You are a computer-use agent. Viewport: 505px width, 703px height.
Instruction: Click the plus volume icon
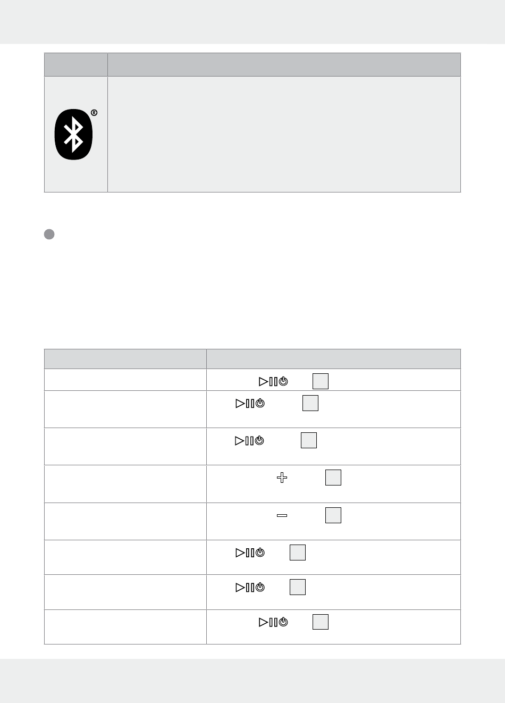point(282,478)
